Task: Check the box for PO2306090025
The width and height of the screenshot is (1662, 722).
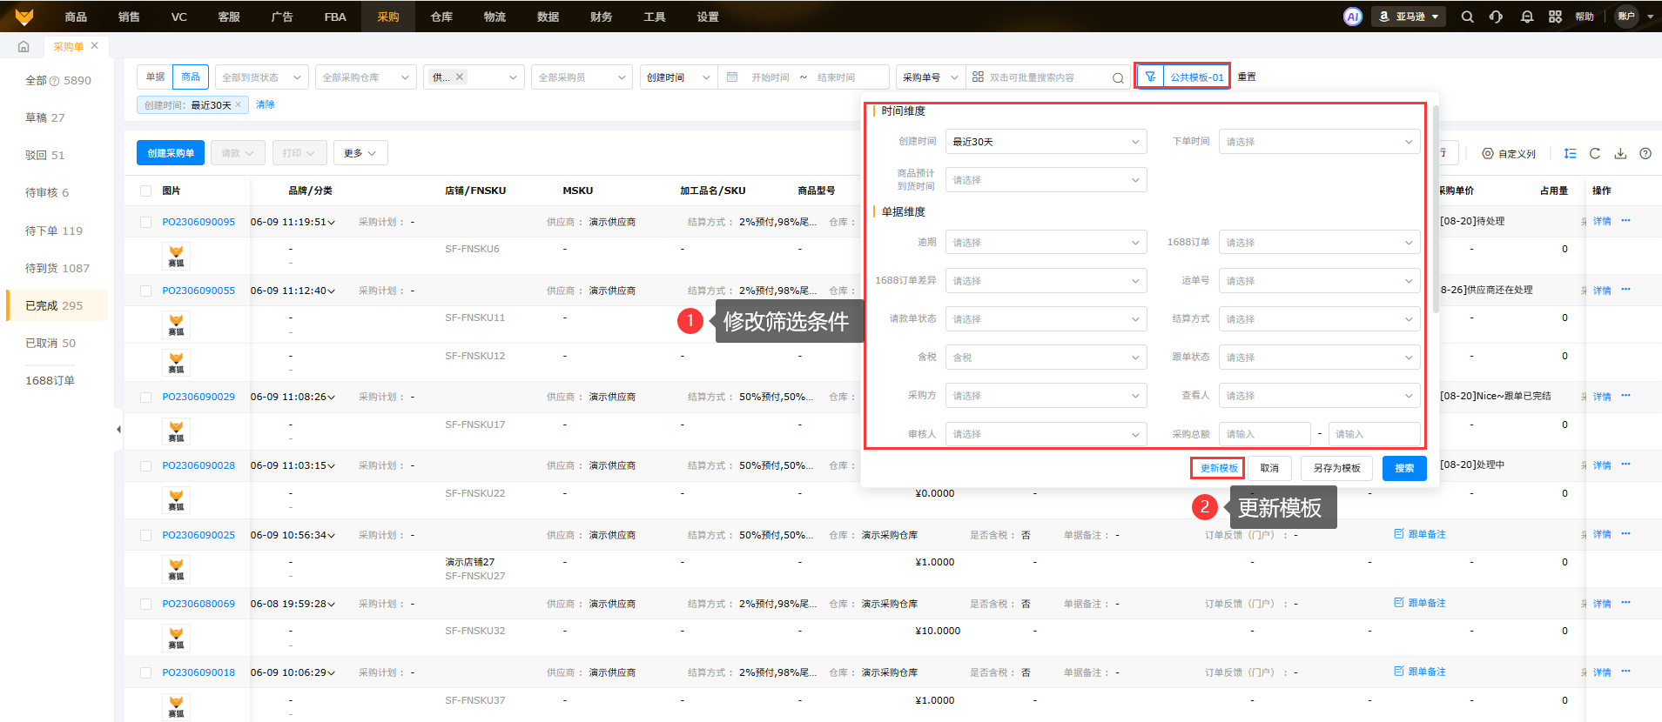Action: pyautogui.click(x=145, y=535)
